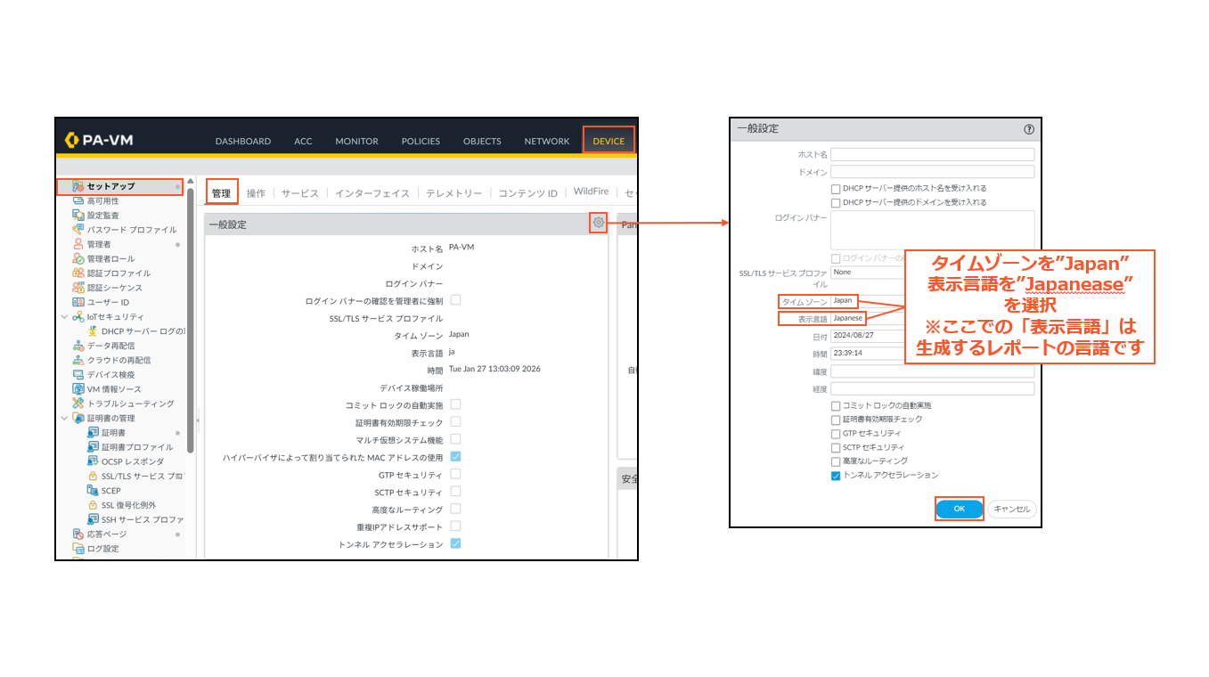
Task: Enable DHCPサーバー提供のホスト名を受け入れる checkbox
Action: [x=836, y=189]
